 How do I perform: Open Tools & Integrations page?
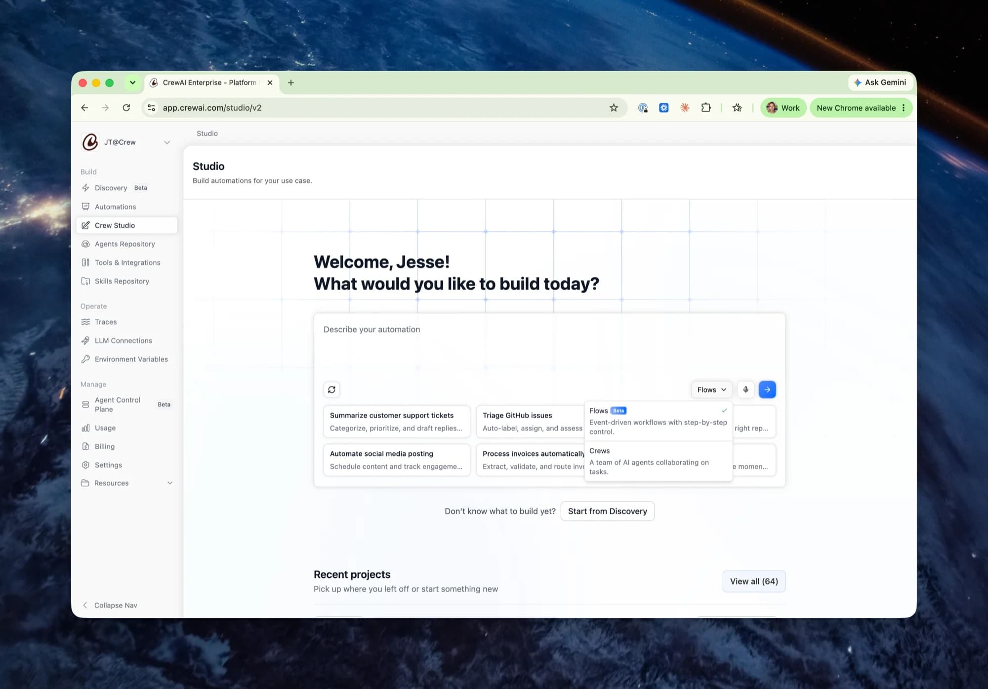tap(126, 262)
